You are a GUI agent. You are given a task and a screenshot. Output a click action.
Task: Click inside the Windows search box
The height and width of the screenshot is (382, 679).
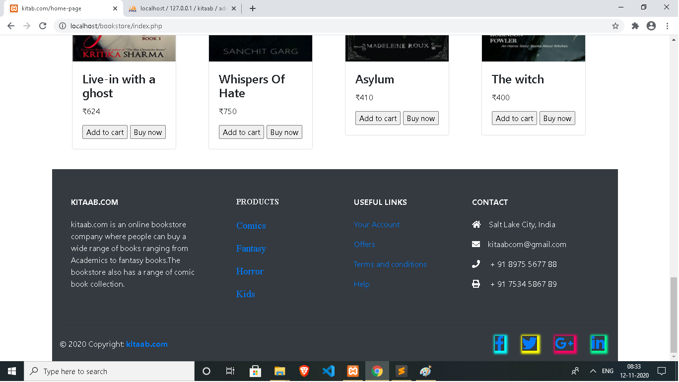(x=109, y=371)
